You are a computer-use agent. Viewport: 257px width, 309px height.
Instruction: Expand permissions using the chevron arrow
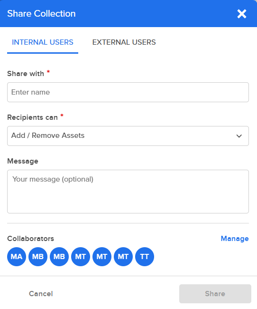tap(239, 136)
